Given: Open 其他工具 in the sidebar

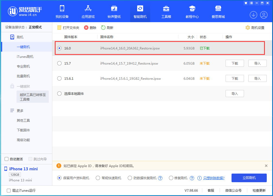Looking at the screenshot, I should click(23, 120).
